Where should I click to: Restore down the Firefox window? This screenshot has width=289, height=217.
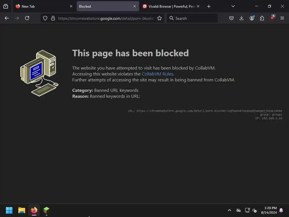pyautogui.click(x=270, y=6)
